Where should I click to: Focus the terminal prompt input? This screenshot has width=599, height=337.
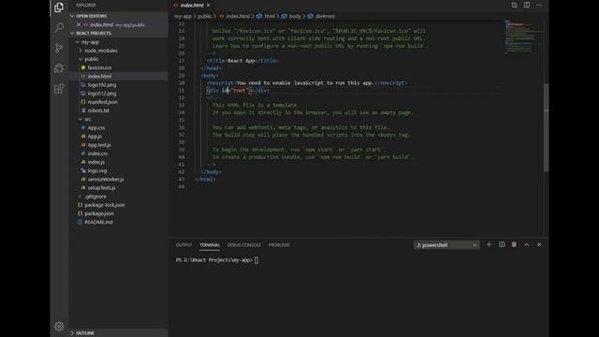click(x=256, y=260)
